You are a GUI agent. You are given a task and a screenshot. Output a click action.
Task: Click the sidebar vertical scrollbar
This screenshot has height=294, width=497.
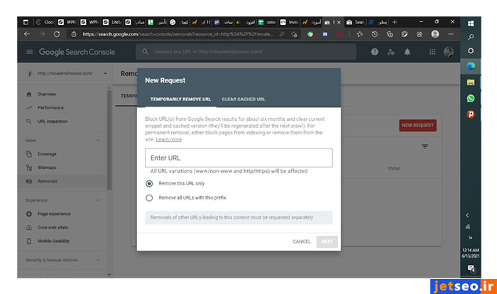click(109, 142)
